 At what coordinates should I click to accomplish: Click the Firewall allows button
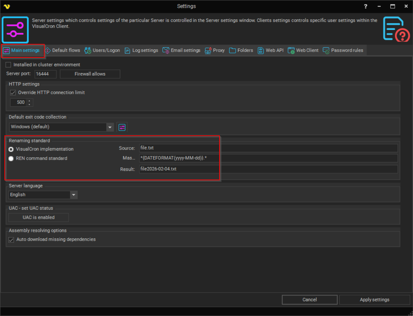tap(90, 74)
